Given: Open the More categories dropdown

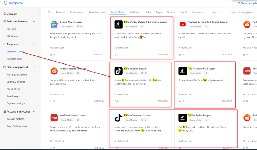Looking at the screenshot, I should [x=216, y=12].
